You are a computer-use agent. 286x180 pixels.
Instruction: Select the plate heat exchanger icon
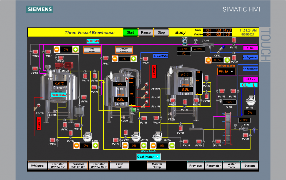[228, 128]
